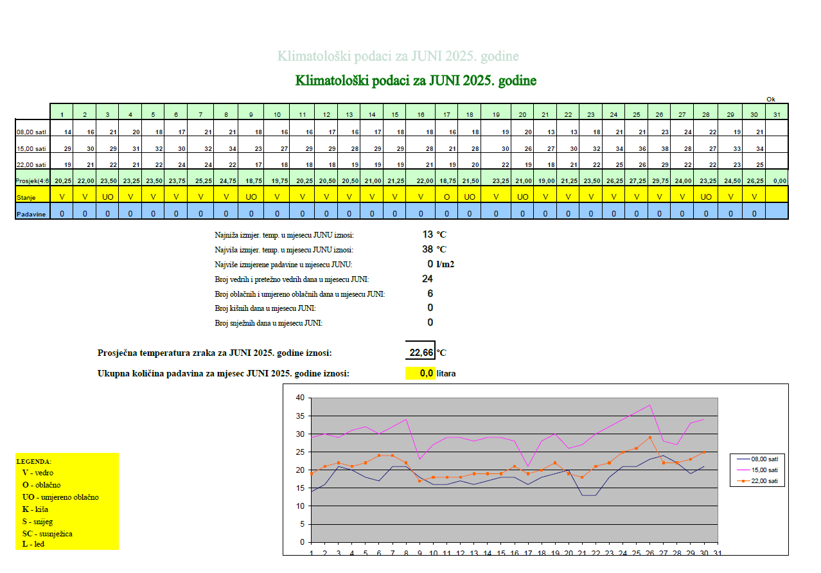Click the UO - umjereno oblačno legend line
Image resolution: width=821 pixels, height=573 pixels.
(x=60, y=497)
